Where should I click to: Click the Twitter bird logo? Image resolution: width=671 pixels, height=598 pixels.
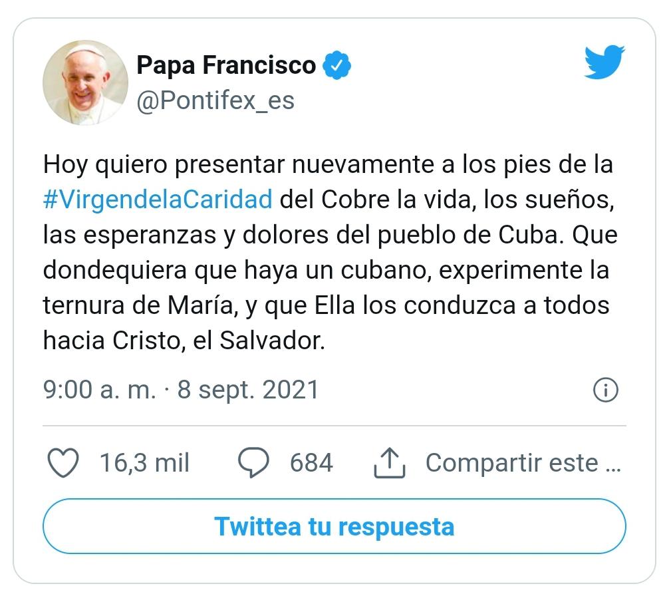604,61
